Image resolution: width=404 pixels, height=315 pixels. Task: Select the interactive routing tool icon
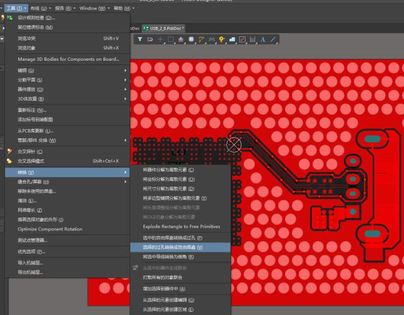(201, 39)
